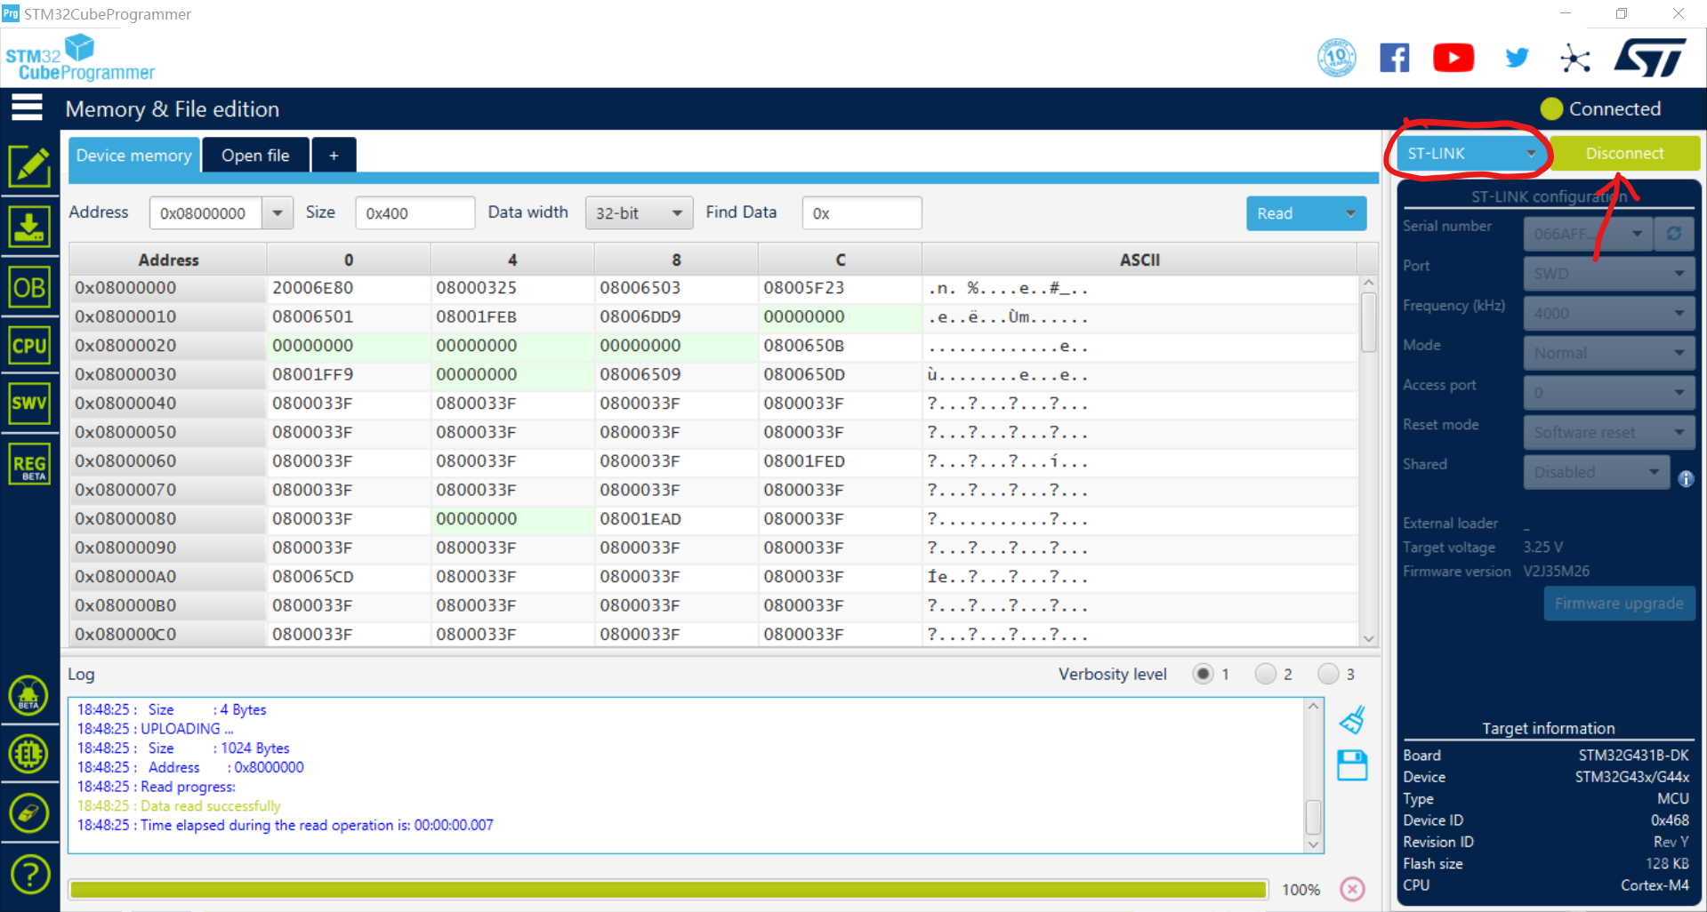Save the log with the floppy icon
Viewport: 1707px width, 912px height.
(1352, 765)
